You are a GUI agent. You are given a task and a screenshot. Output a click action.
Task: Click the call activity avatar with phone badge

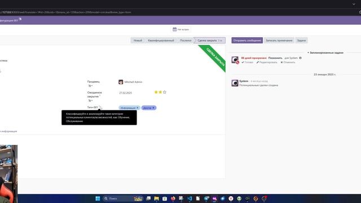[235, 60]
